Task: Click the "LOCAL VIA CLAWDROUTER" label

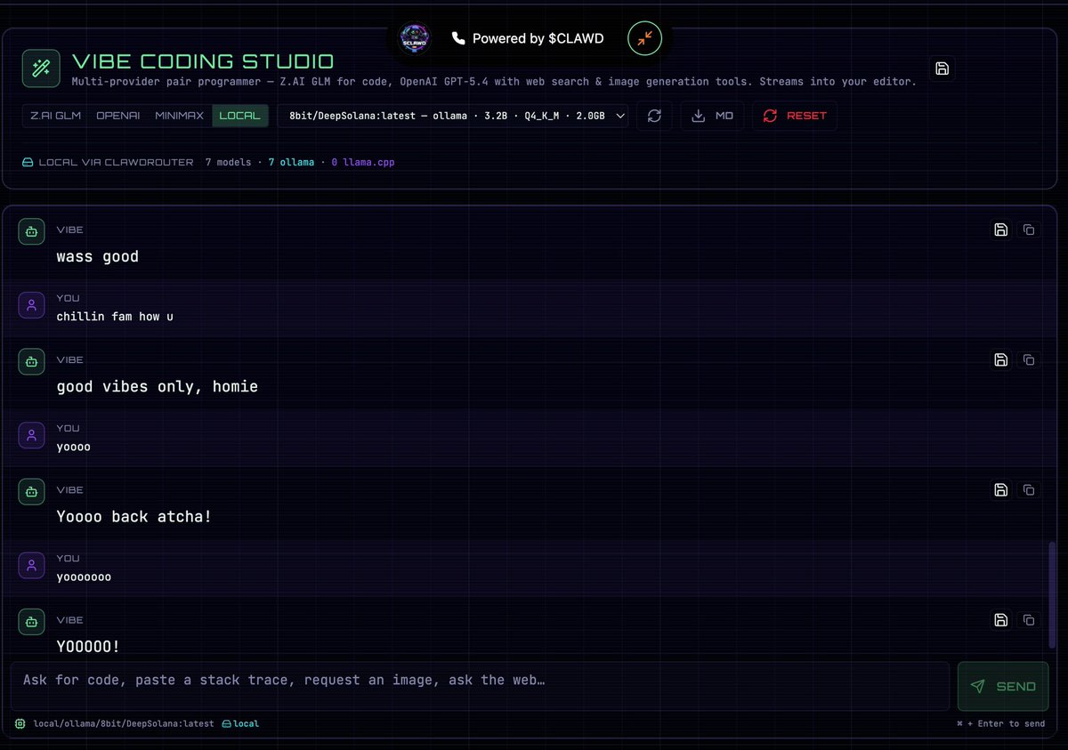Action: (x=116, y=163)
